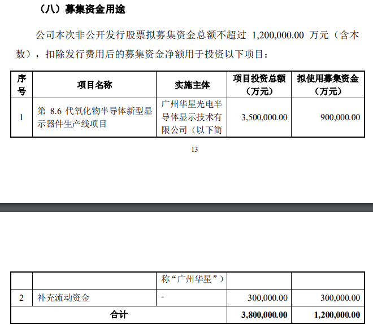This screenshot has height=329, width=373.
Task: Click the 广州华星光电半导体显示技术有限公司 cell
Action: (192, 117)
